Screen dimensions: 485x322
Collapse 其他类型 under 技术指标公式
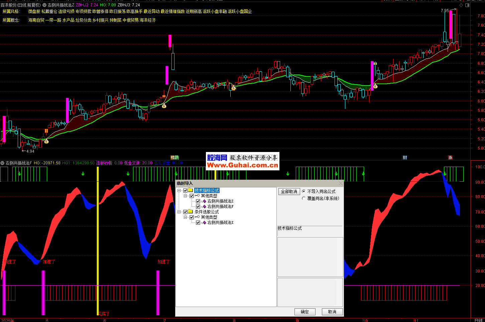[x=186, y=196]
